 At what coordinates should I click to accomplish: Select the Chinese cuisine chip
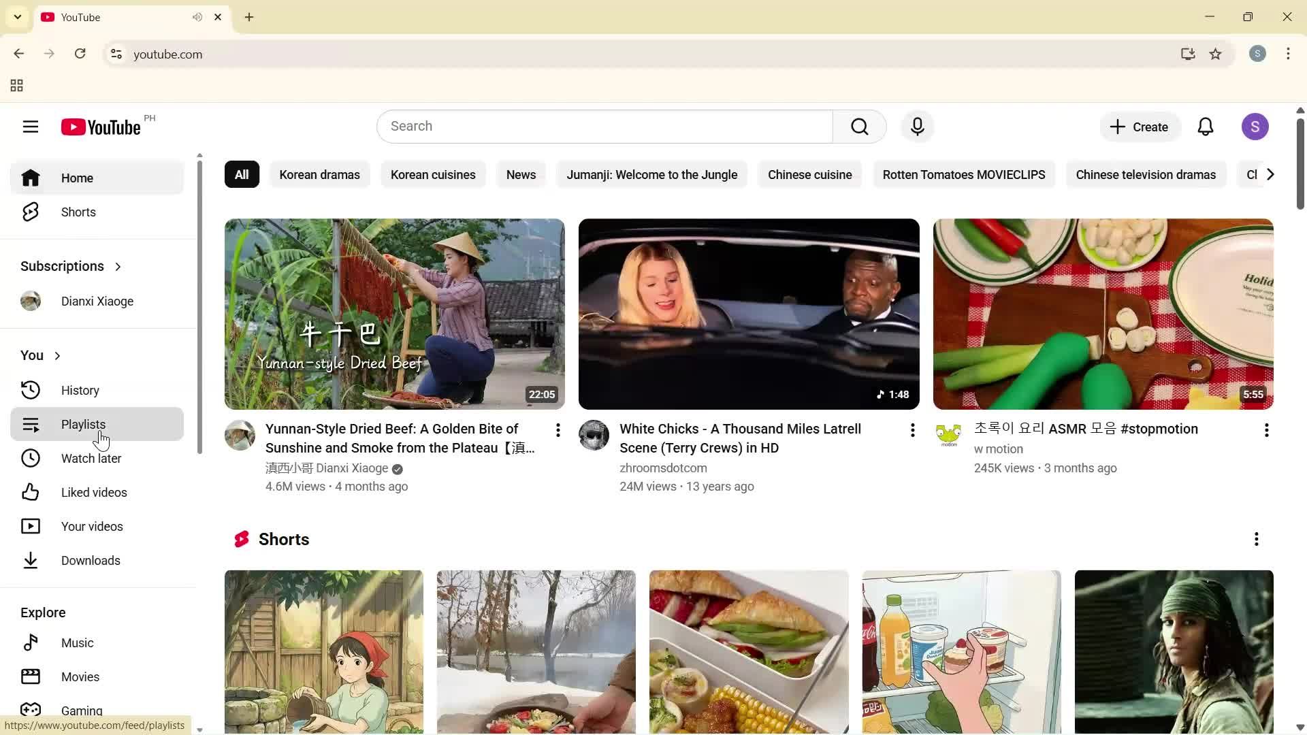click(809, 175)
